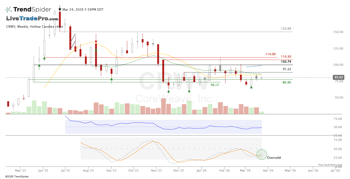Image resolution: width=350 pixels, height=179 pixels.
Task: Click the TrendSpider logo icon
Action: (9, 10)
